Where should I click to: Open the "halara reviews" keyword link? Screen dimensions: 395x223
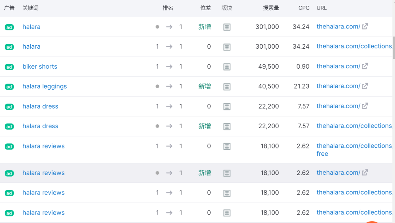(x=44, y=146)
